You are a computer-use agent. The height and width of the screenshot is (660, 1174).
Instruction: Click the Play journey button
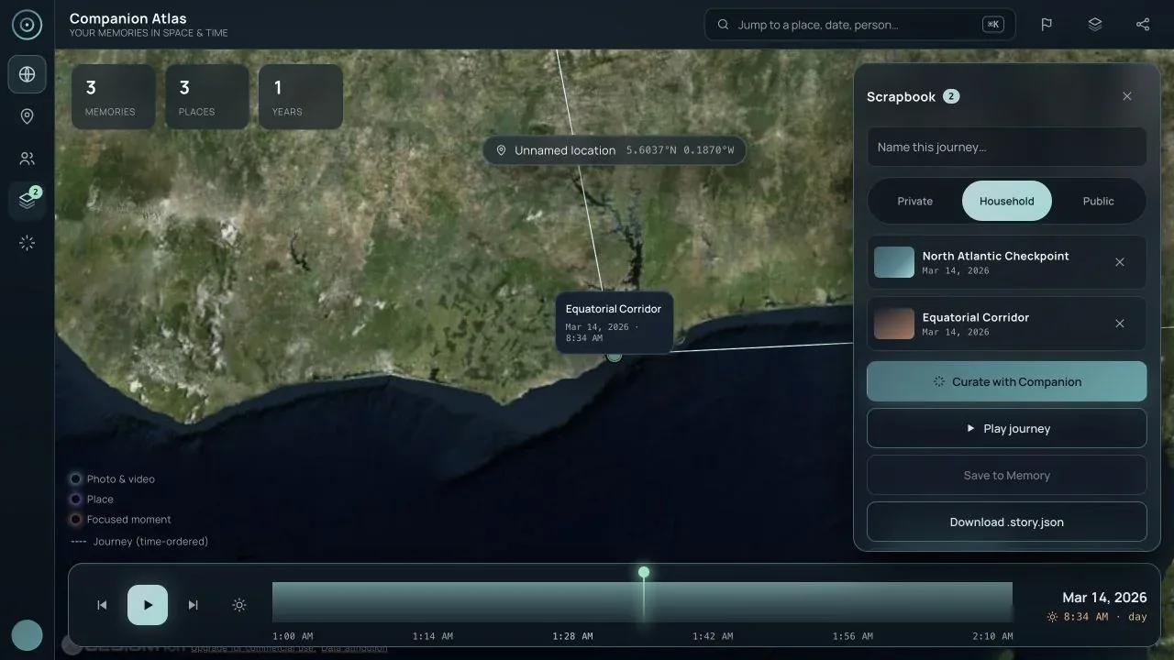pos(1007,428)
